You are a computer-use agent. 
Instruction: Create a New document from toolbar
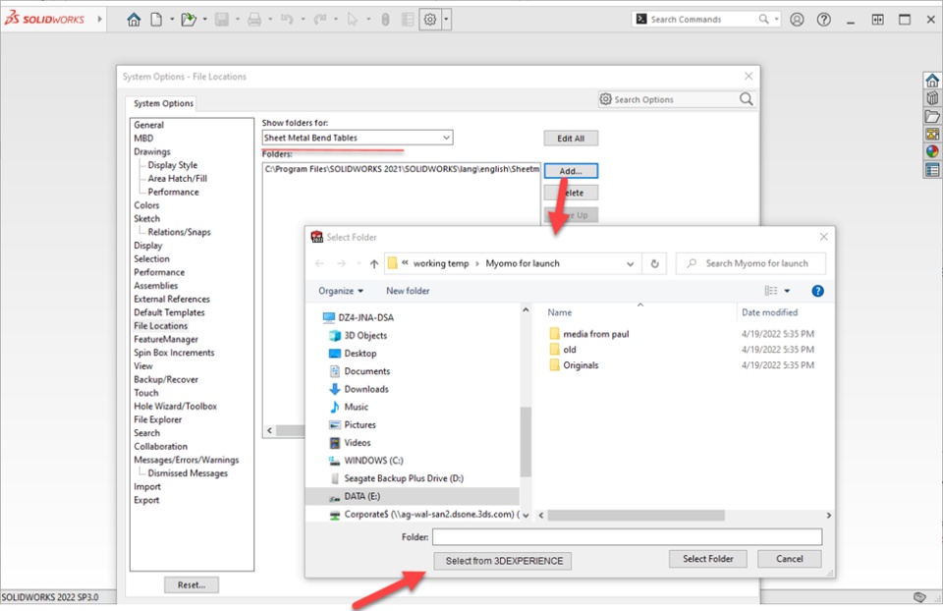point(156,20)
